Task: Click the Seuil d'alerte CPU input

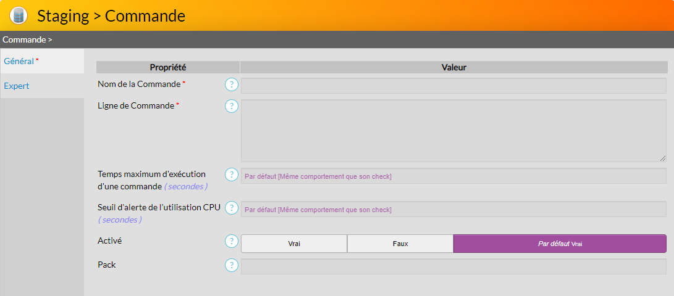Action: (x=453, y=210)
